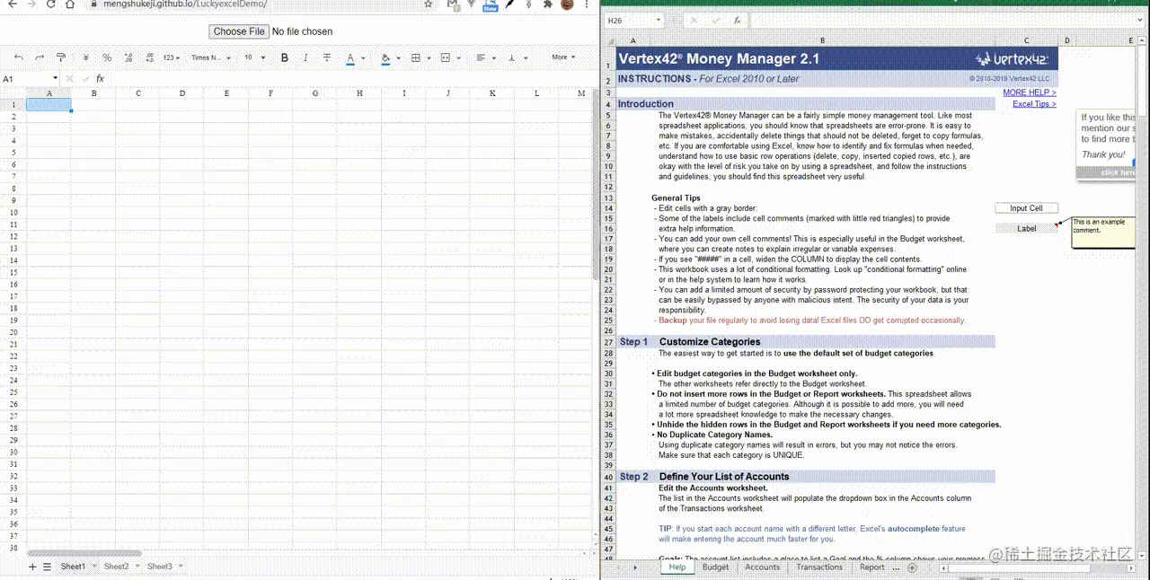The height and width of the screenshot is (580, 1150).
Task: Select Help sheet tab in Excel
Action: 677,567
